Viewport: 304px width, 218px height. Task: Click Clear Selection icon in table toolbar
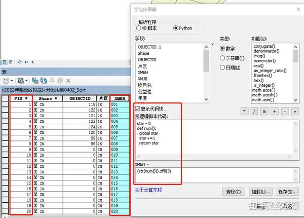(52, 80)
